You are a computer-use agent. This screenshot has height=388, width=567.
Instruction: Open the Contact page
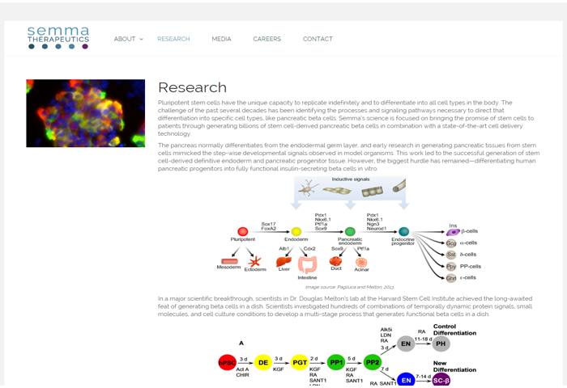point(318,39)
